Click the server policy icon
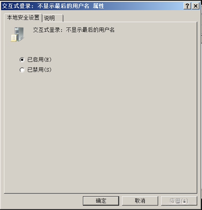The height and width of the screenshot is (210, 202). tap(18, 34)
